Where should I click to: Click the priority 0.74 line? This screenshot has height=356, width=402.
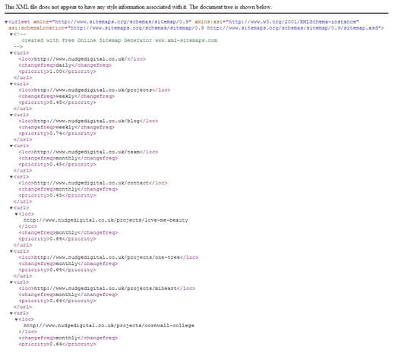tap(57, 134)
